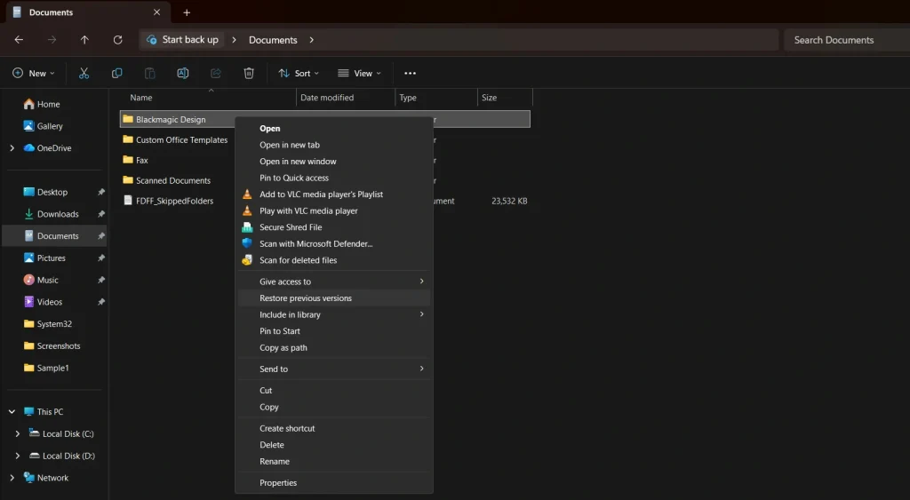Click Start back up in address bar
This screenshot has height=500, width=910.
coord(183,39)
